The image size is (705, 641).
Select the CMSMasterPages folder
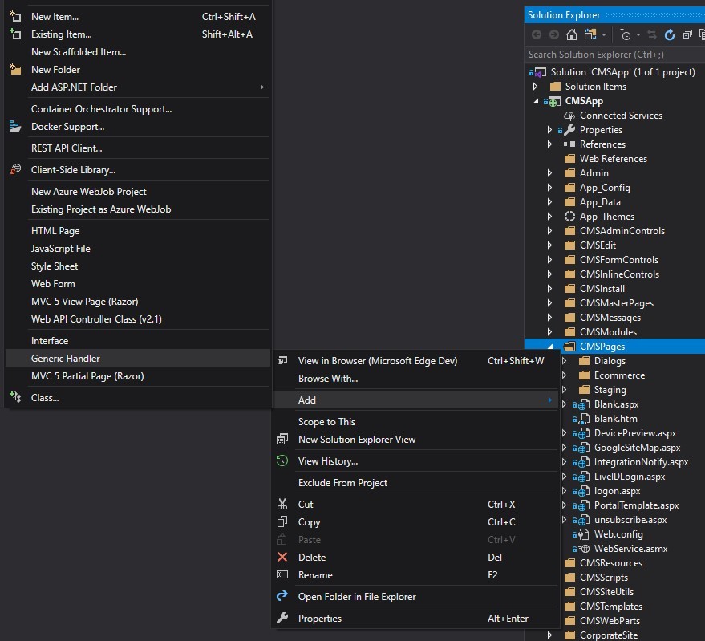tap(617, 303)
